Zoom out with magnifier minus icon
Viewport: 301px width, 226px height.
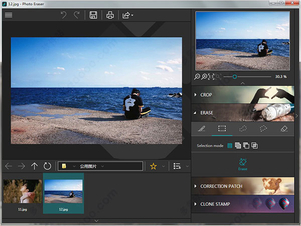197,77
